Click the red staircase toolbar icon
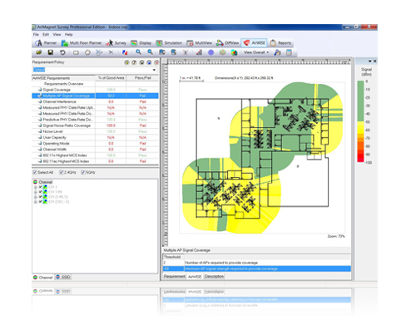 [199, 52]
